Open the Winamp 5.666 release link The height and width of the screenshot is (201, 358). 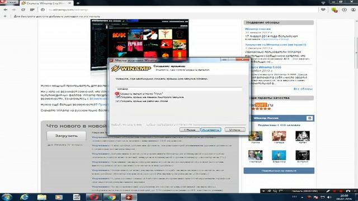coord(266,67)
